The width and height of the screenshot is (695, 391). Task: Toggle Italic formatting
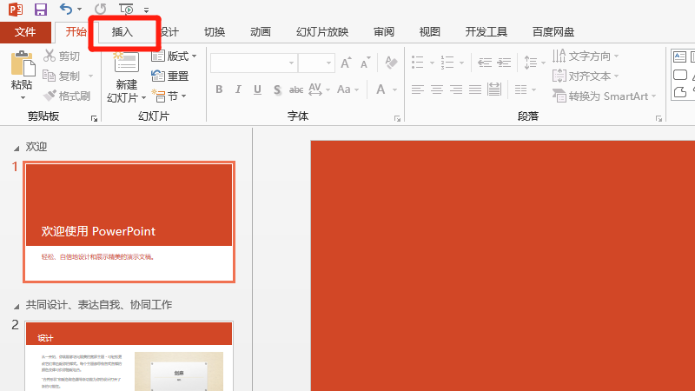(238, 89)
